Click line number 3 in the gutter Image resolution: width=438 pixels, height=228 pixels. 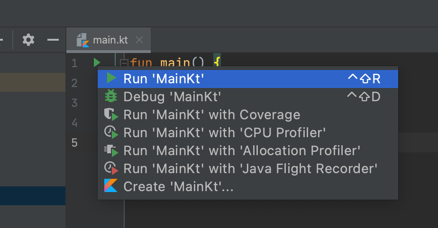(74, 103)
